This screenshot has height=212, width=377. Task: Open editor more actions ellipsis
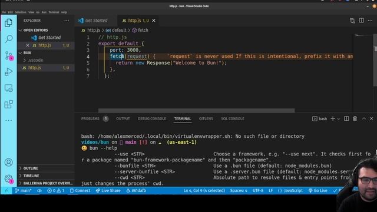pos(370,21)
